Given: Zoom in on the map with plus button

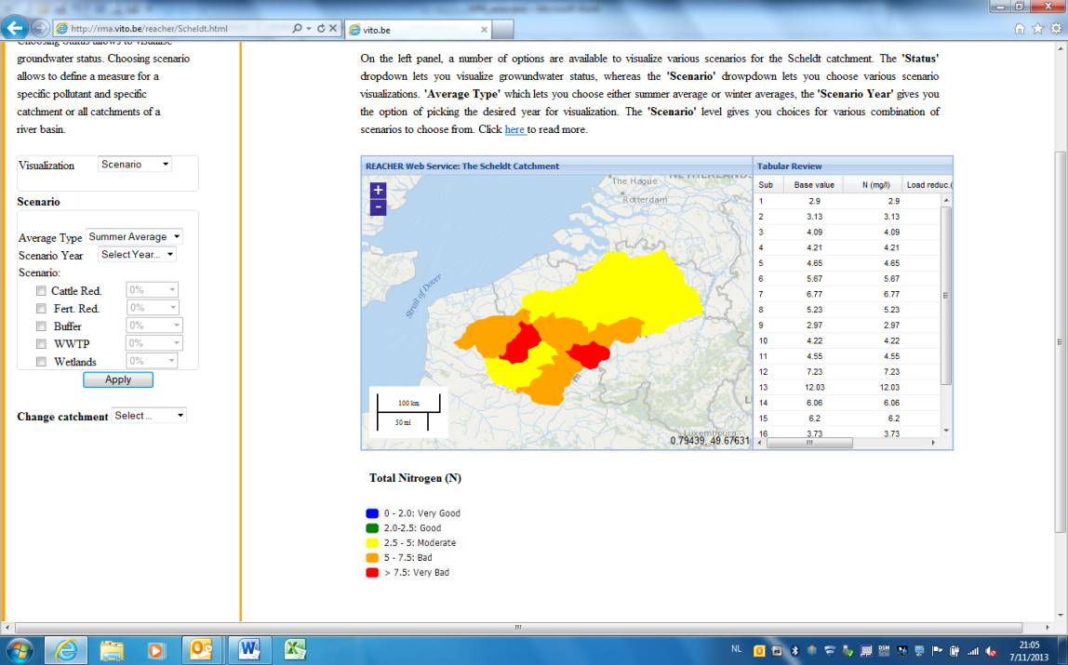Looking at the screenshot, I should click(x=378, y=190).
